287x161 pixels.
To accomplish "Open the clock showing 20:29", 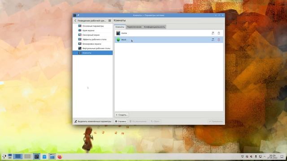I will [x=272, y=157].
